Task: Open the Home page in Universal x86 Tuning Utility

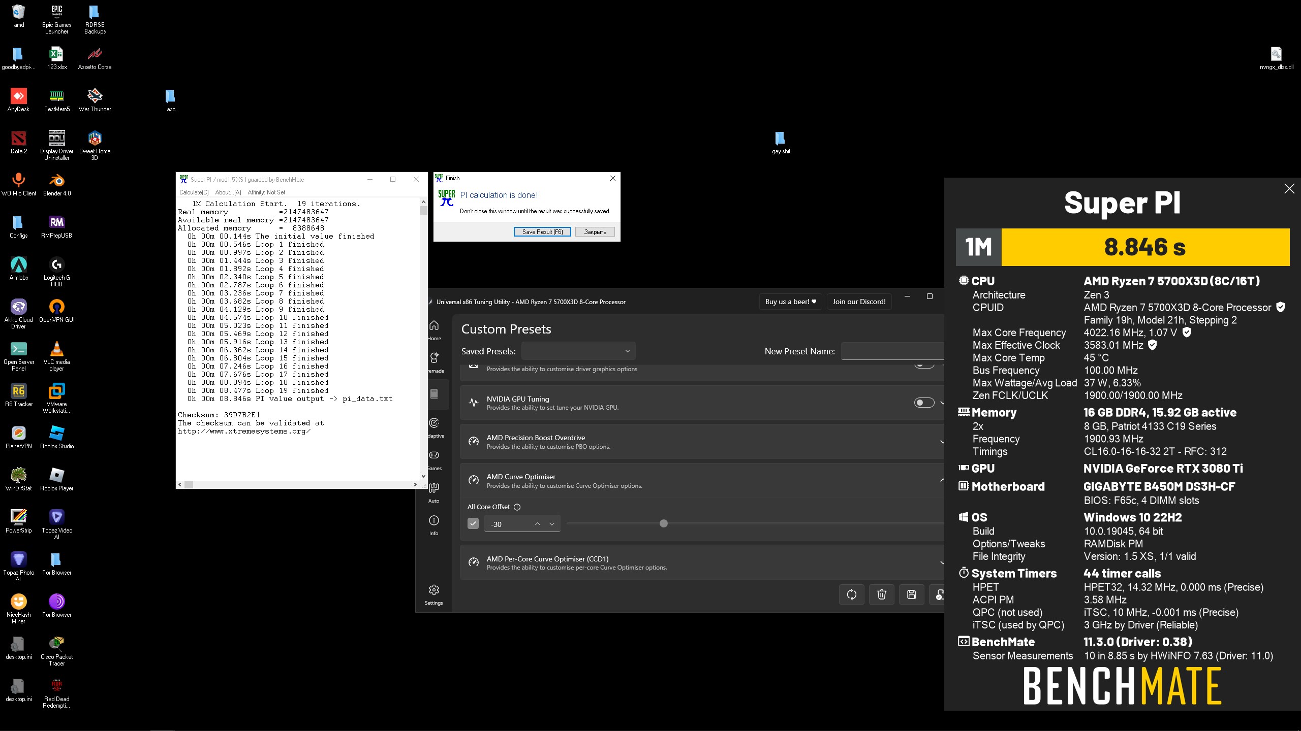Action: (434, 330)
